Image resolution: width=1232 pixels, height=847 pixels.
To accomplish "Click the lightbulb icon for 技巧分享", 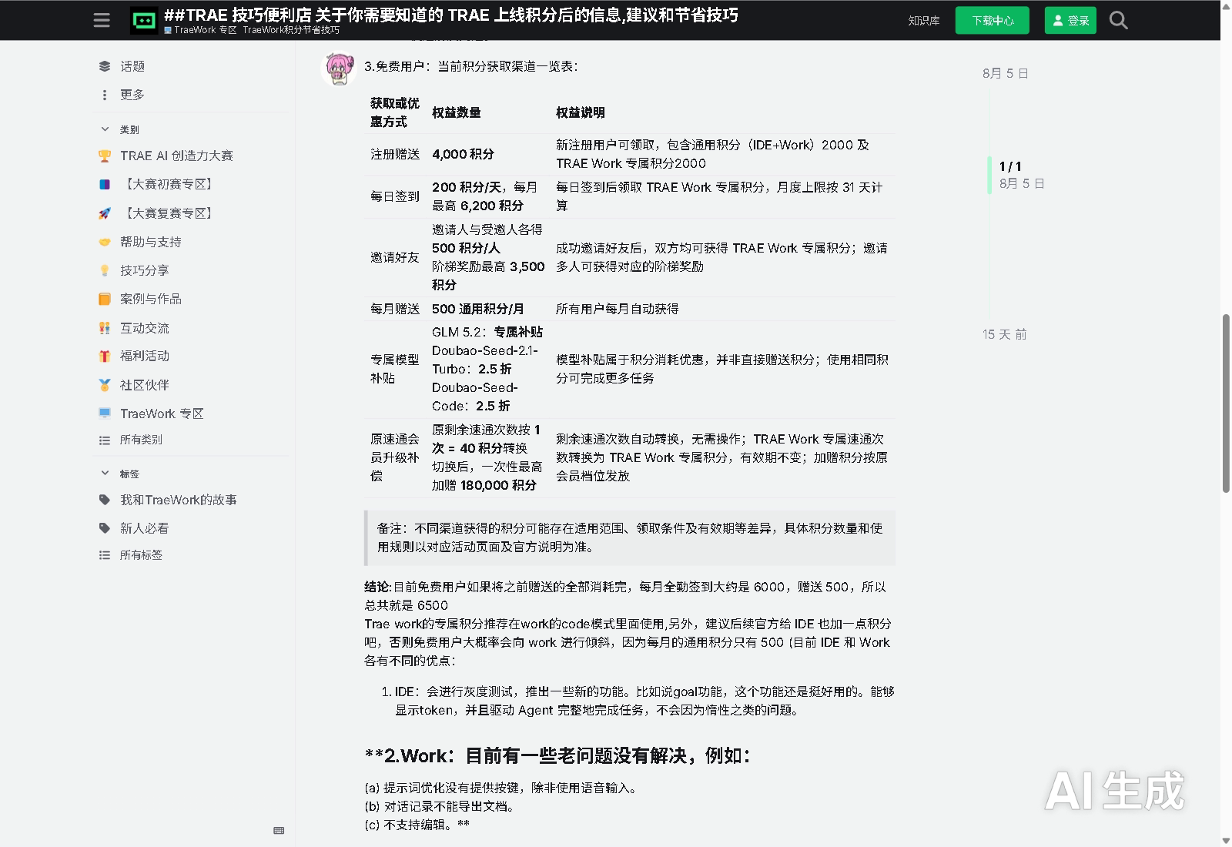I will pyautogui.click(x=105, y=270).
